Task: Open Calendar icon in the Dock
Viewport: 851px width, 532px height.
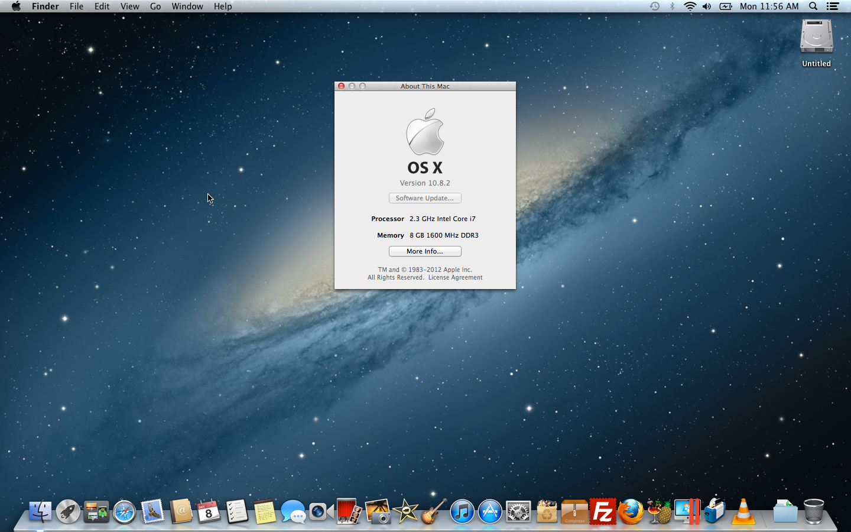Action: [209, 512]
